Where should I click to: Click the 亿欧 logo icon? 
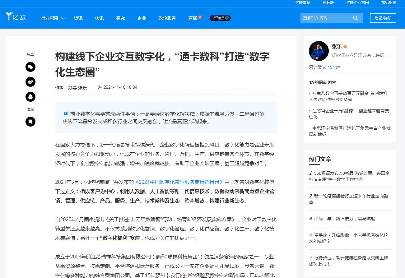(16, 16)
